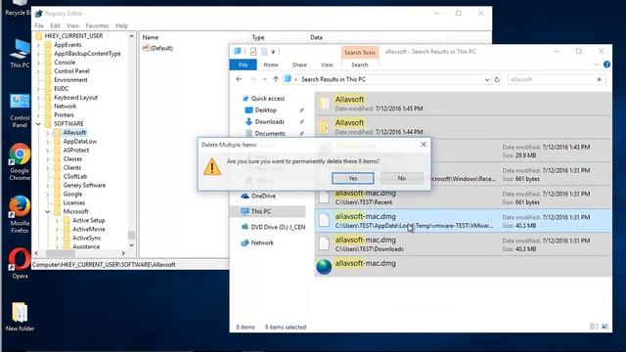The height and width of the screenshot is (352, 626).
Task: Select Genery Software registry key
Action: point(84,185)
